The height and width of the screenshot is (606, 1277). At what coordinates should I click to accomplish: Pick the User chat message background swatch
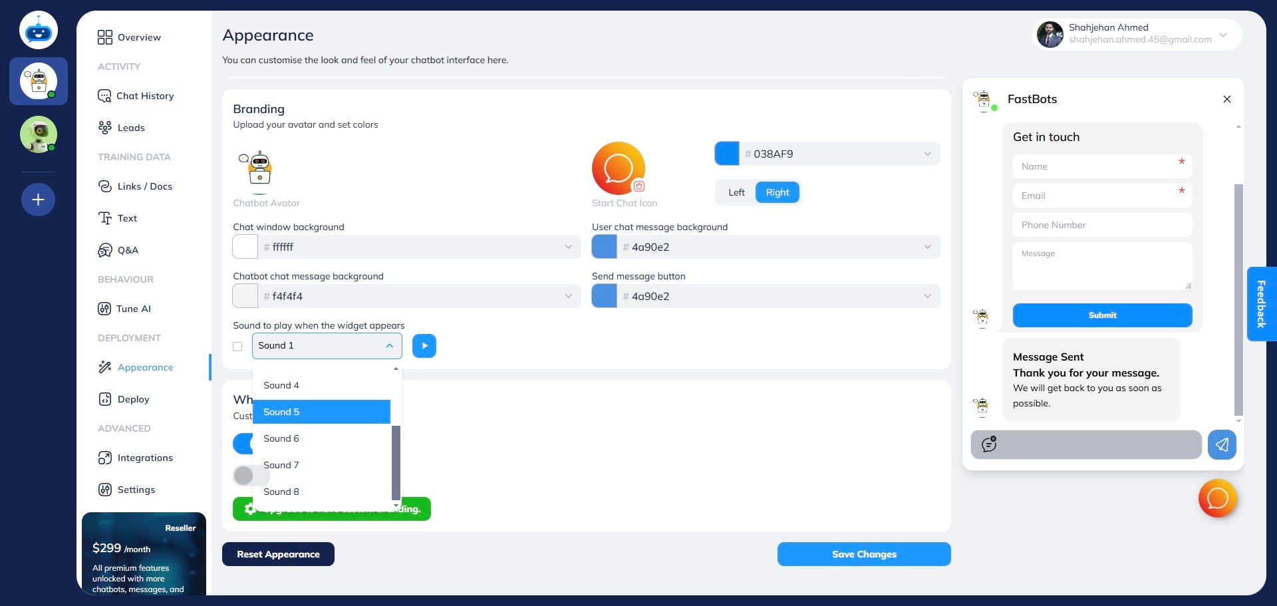[x=605, y=247]
